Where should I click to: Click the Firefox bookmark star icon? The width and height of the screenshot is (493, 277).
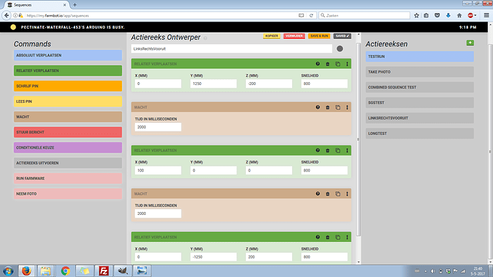[417, 16]
